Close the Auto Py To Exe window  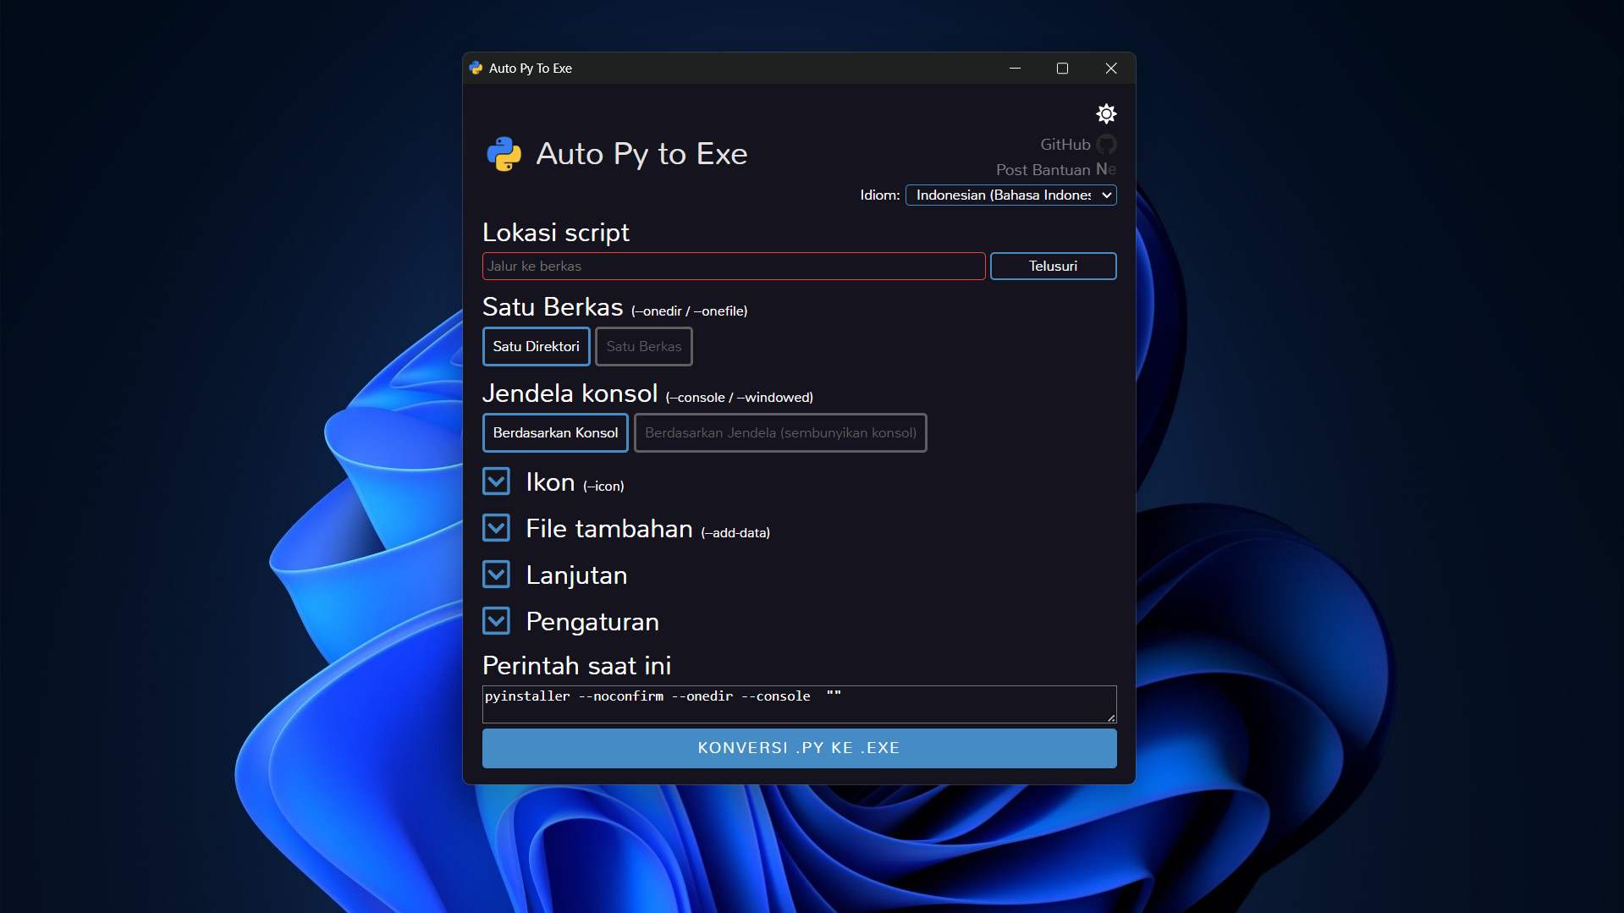click(1111, 68)
